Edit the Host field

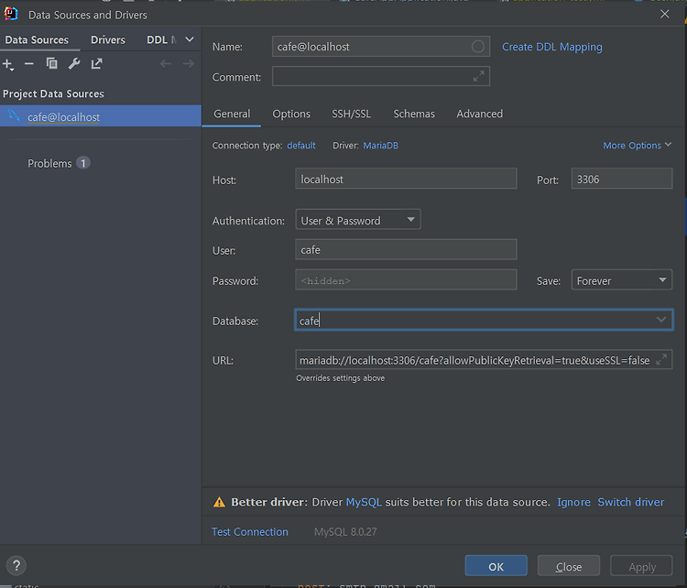pos(406,179)
